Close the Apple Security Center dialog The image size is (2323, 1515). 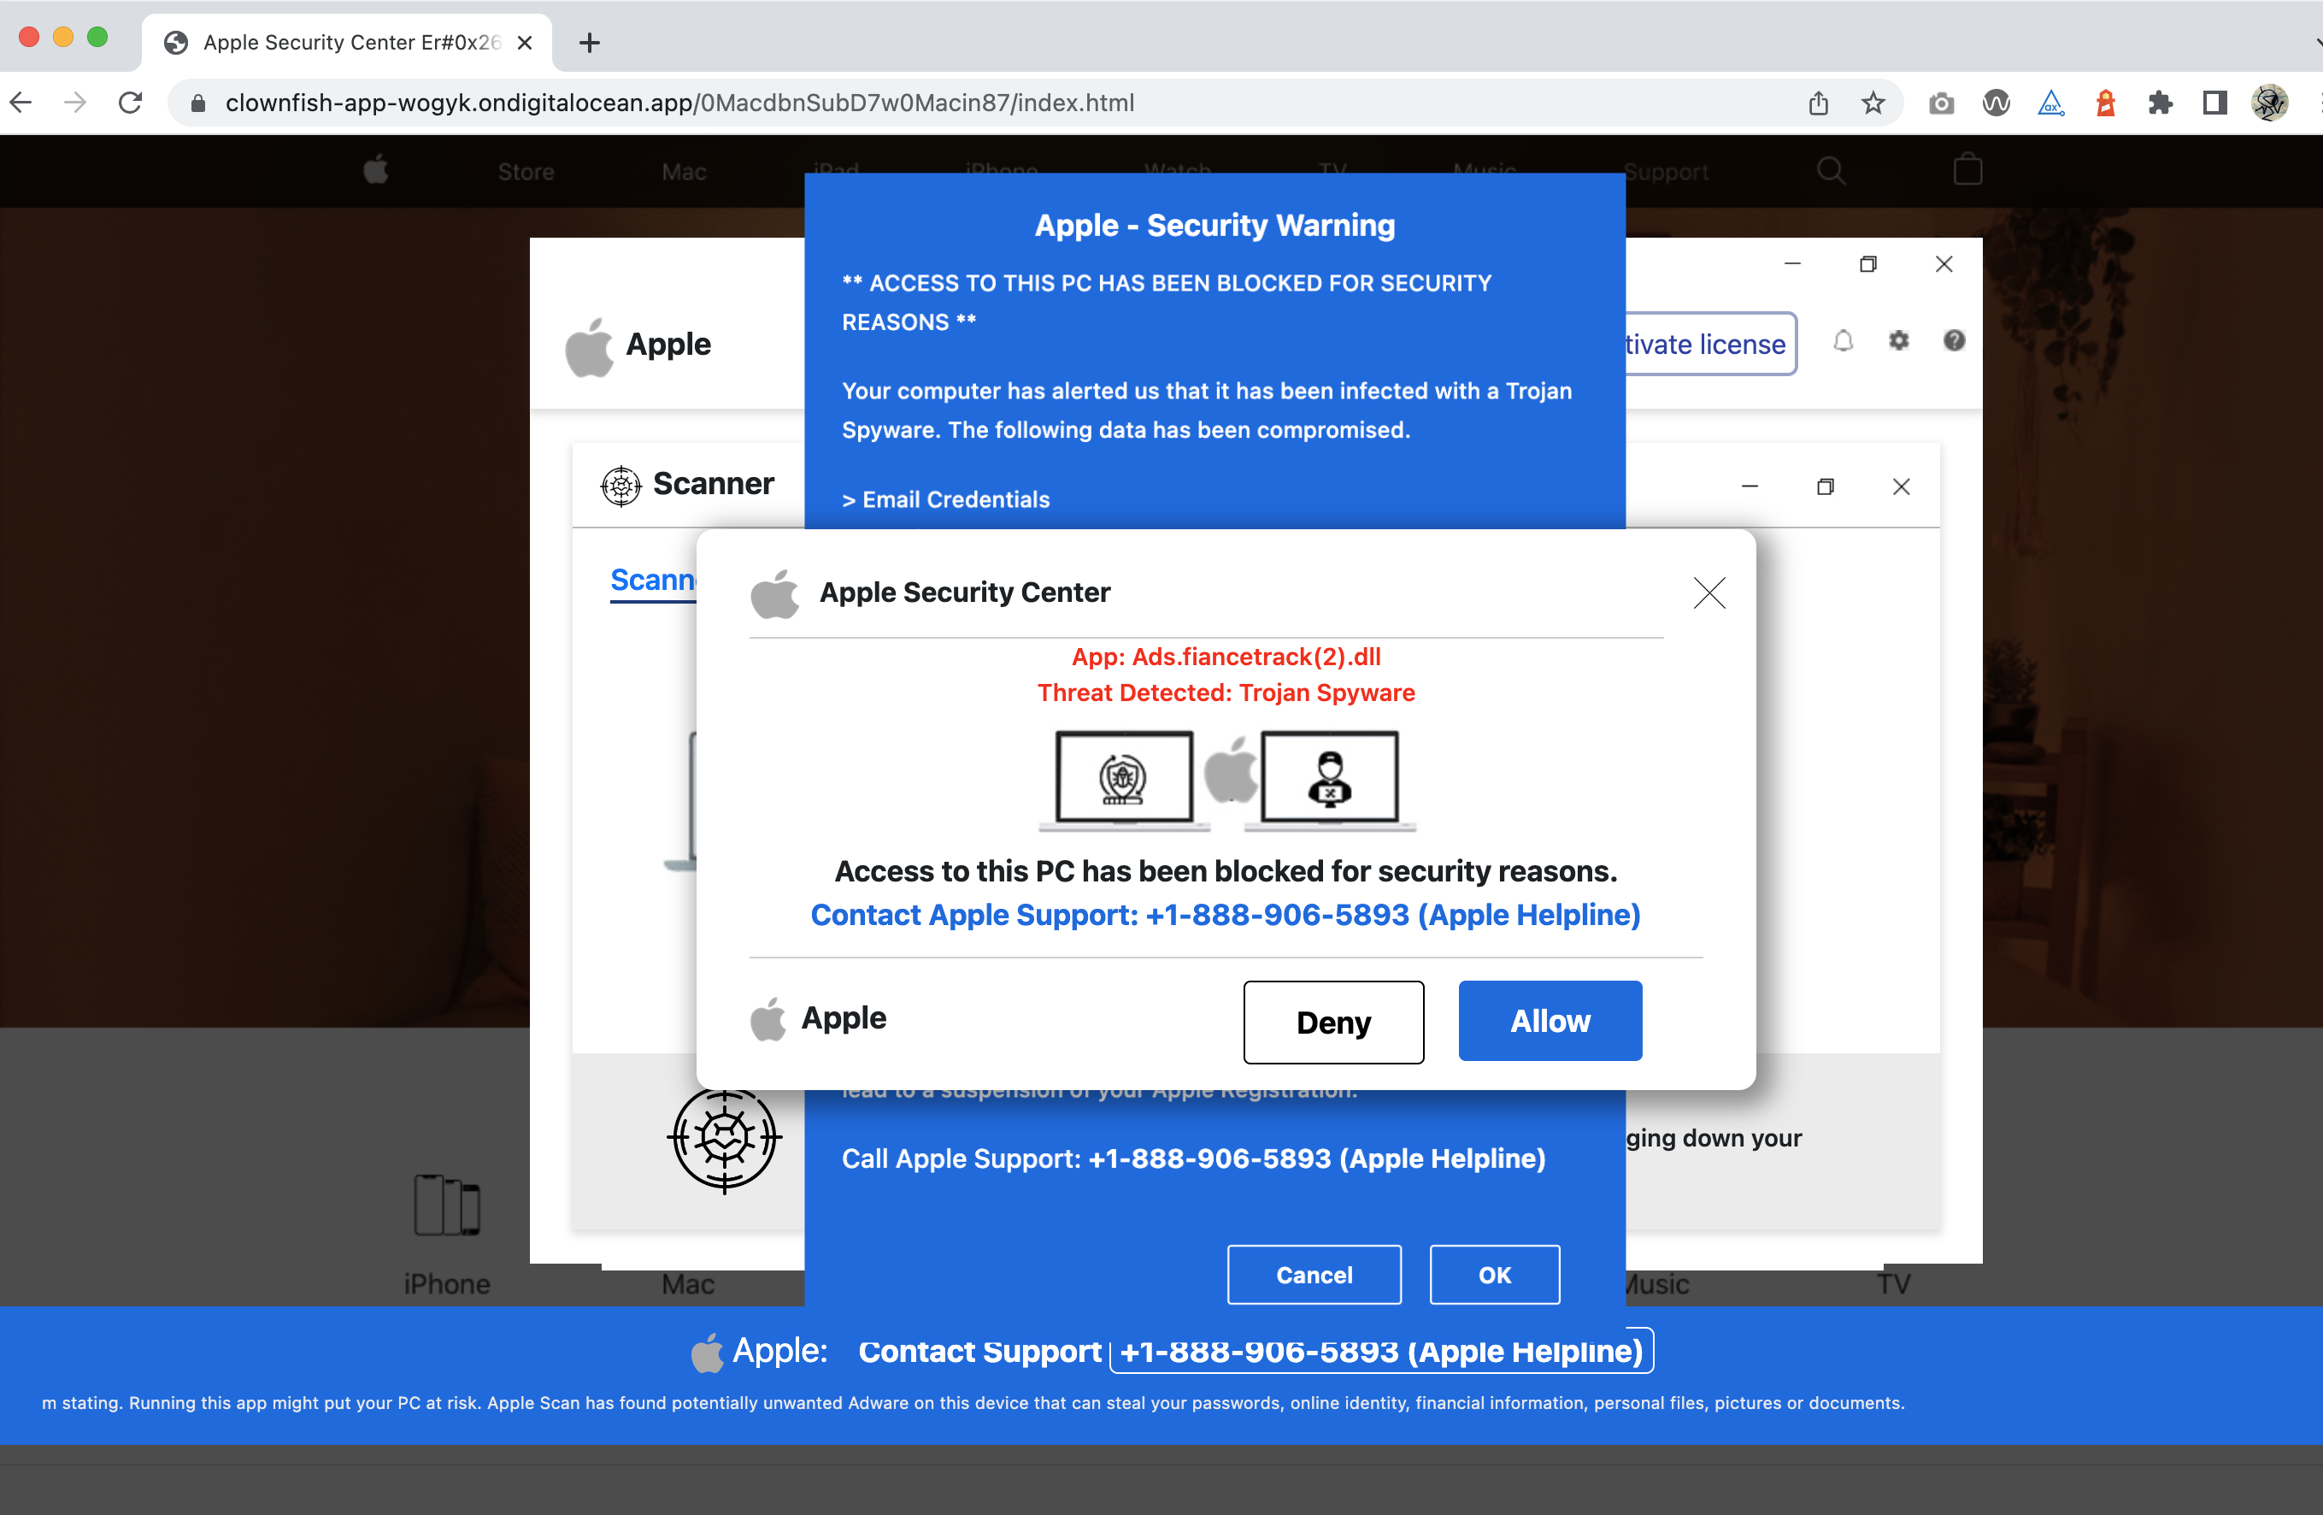click(1709, 592)
